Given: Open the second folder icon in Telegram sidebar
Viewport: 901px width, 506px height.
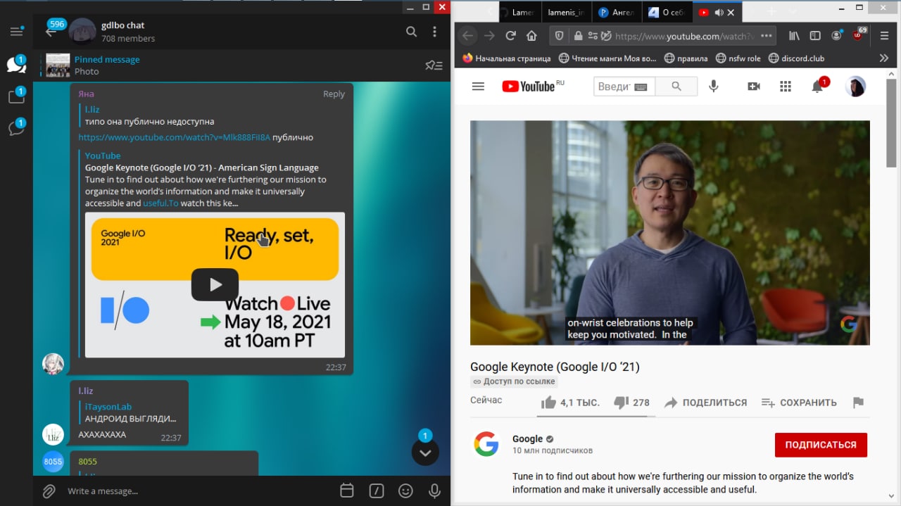Looking at the screenshot, I should coord(16,96).
